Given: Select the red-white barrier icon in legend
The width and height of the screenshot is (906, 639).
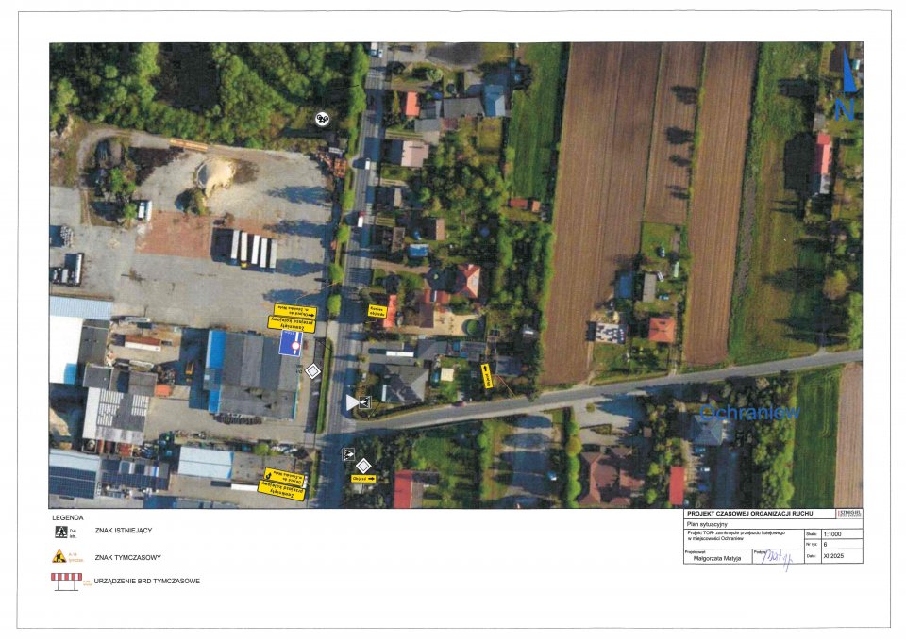Looking at the screenshot, I should tap(66, 581).
